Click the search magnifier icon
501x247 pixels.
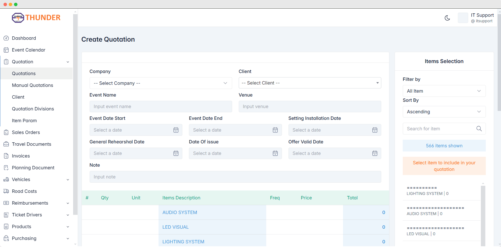click(x=479, y=129)
